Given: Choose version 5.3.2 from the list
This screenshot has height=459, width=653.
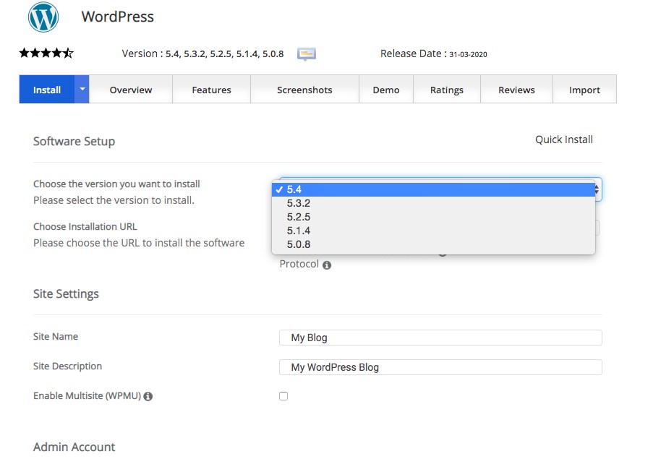Looking at the screenshot, I should [x=433, y=203].
